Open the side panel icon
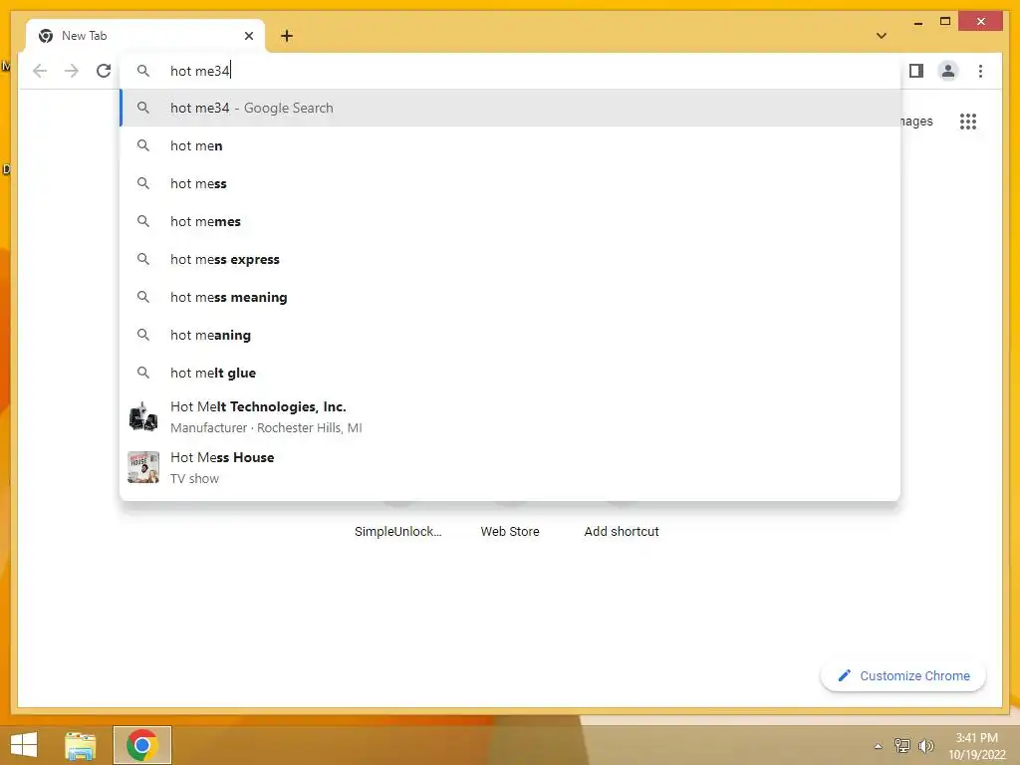Viewport: 1020px width, 765px height. (916, 71)
